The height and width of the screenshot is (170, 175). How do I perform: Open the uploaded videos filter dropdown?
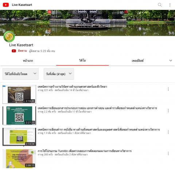(20, 74)
